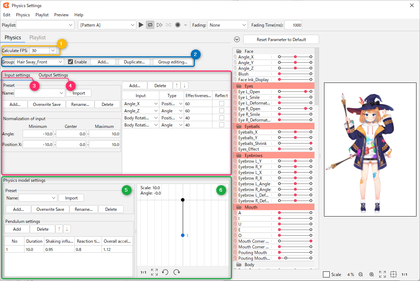Click the Reset Parameter to Default button

coord(281,39)
